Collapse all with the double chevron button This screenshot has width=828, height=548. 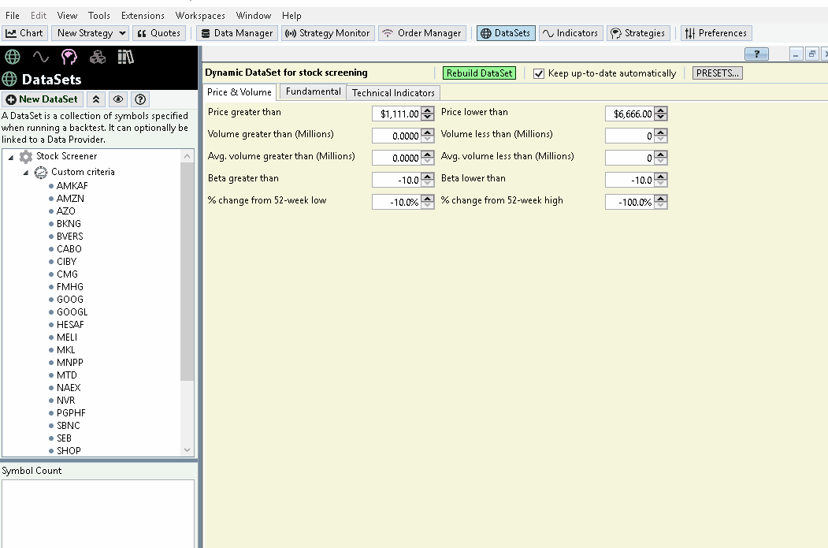coord(96,99)
